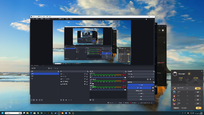This screenshot has width=204, height=115.
Task: Delete the selected scene with the trash icon
Action: [x=34, y=100]
